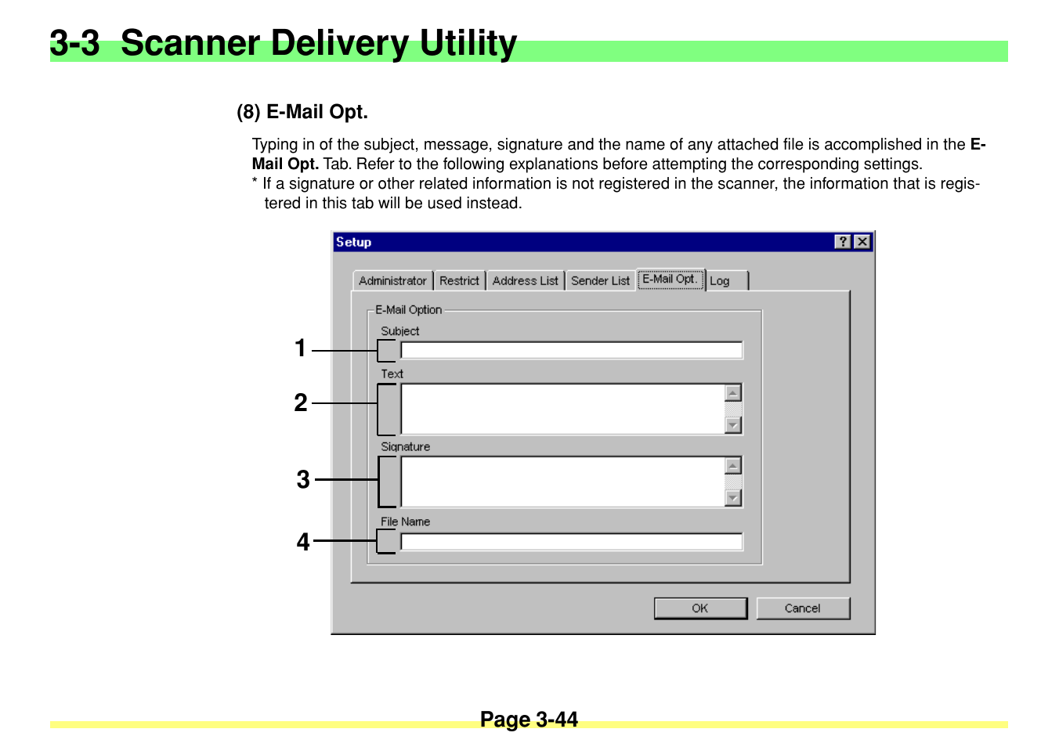The width and height of the screenshot is (1059, 747).
Task: Click Text box scroll up arrow
Action: point(733,393)
